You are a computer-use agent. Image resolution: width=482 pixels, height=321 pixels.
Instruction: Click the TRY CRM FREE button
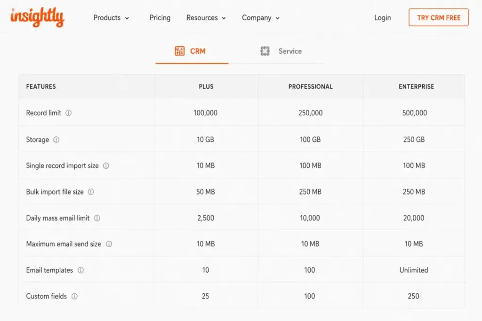tap(439, 17)
